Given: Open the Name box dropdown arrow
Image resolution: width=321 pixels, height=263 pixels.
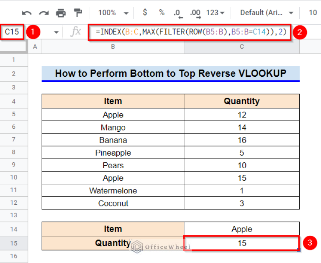Looking at the screenshot, I should [56, 32].
